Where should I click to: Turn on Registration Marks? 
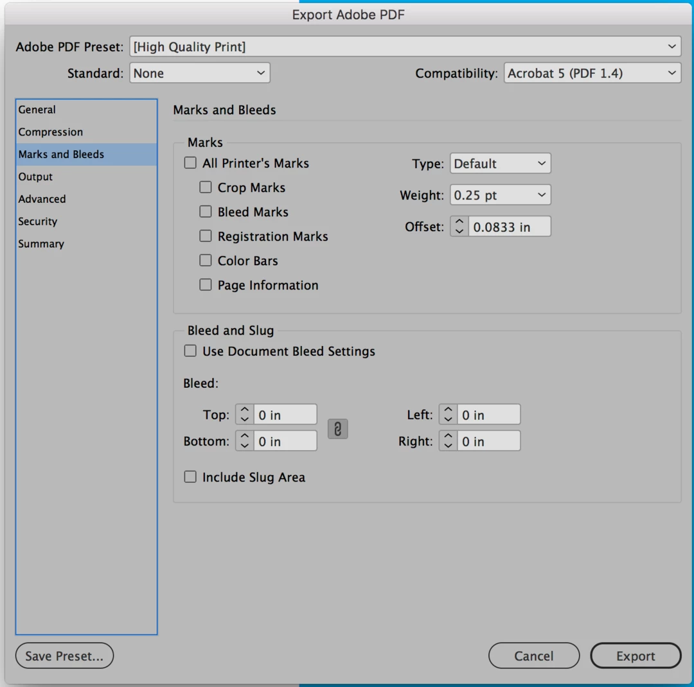206,236
